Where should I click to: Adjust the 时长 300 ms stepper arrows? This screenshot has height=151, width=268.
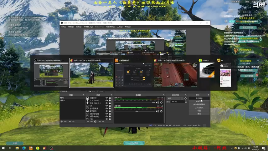click(186, 102)
